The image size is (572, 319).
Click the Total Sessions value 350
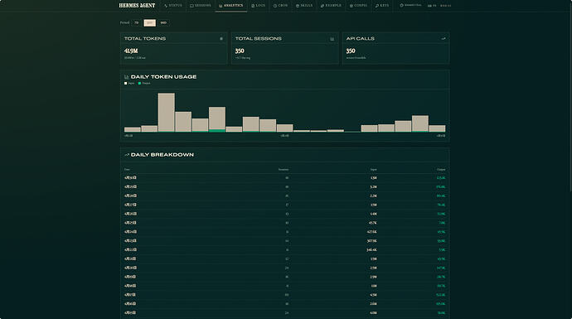[x=240, y=51]
